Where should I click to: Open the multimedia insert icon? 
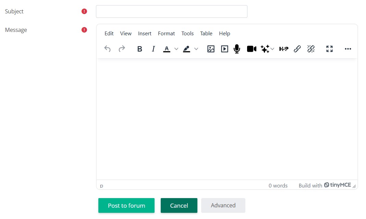224,49
